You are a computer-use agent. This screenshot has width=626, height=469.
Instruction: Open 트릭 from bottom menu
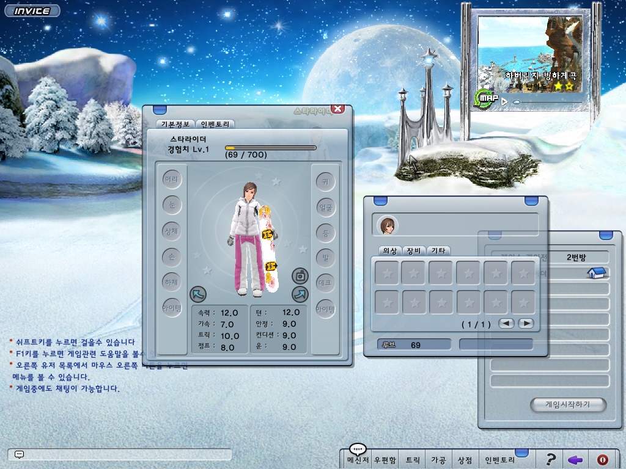click(x=413, y=460)
